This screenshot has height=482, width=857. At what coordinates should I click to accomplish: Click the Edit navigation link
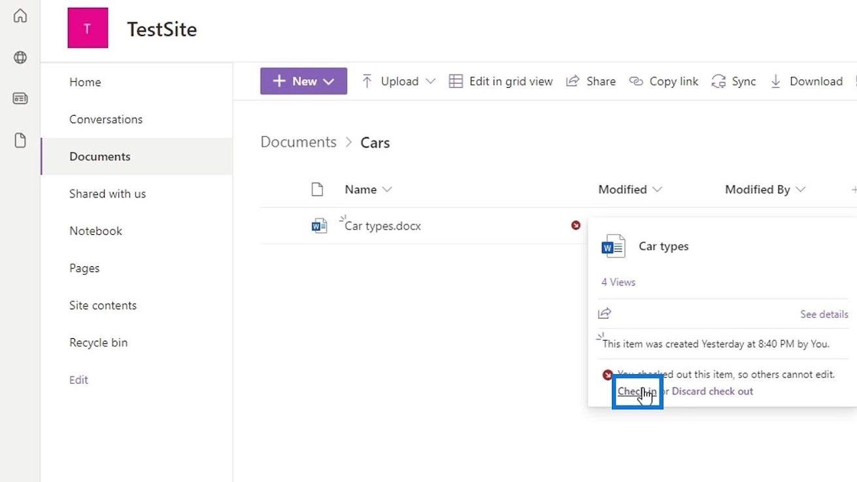[x=78, y=380]
